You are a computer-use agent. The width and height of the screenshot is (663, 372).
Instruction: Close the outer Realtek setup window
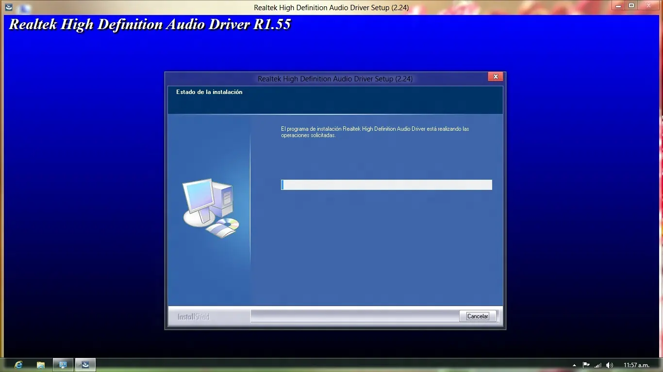pos(649,5)
